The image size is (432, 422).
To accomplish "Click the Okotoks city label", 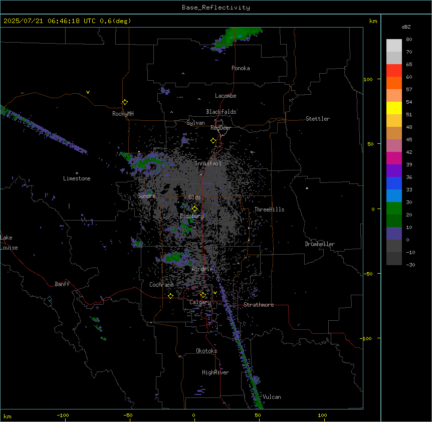I will tap(206, 351).
